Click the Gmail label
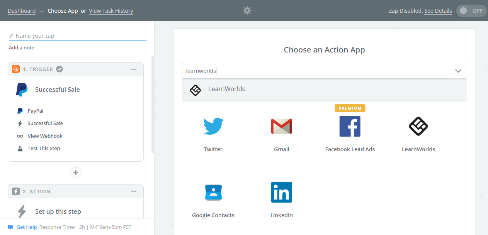 (282, 149)
